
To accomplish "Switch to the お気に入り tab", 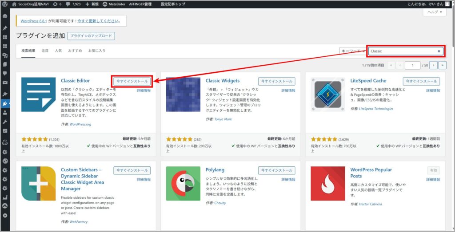I will (97, 51).
